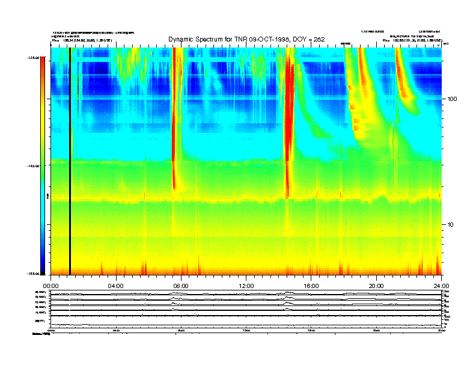The height and width of the screenshot is (368, 476).
Task: Click the 00:00 time axis label
Action: pos(51,286)
